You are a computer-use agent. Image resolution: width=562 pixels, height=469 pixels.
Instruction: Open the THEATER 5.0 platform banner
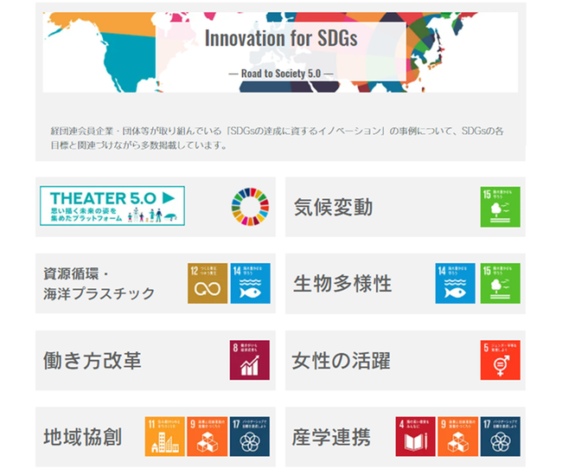(112, 207)
